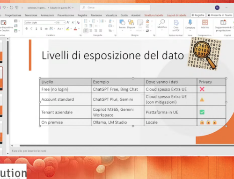
Task: Open Disegno dialog launcher
Action: [154, 36]
